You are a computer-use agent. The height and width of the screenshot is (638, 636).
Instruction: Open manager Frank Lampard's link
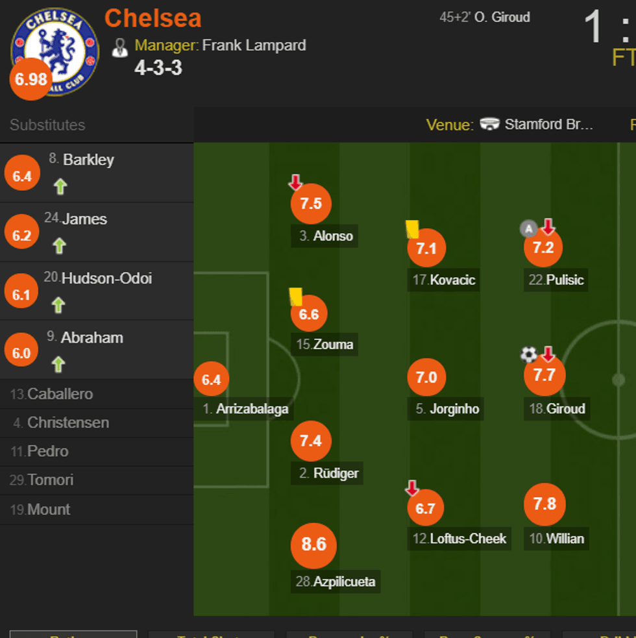point(254,45)
